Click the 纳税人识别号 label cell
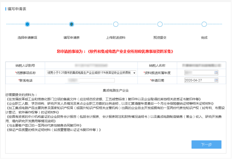This screenshot has height=159, width=232. [x=25, y=65]
